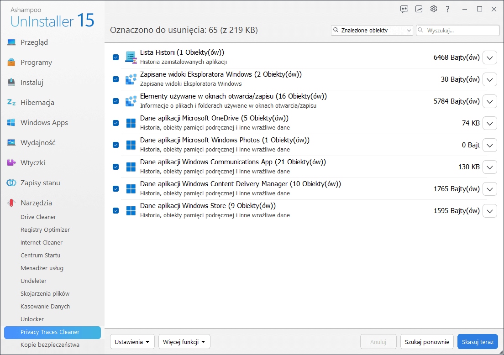Image resolution: width=504 pixels, height=355 pixels.
Task: Expand the Windows Photos 0 Bajt chevron
Action: tap(489, 145)
